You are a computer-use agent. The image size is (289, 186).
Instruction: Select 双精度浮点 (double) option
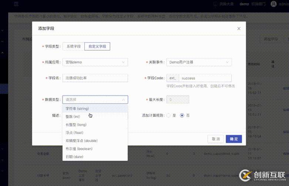(x=81, y=141)
